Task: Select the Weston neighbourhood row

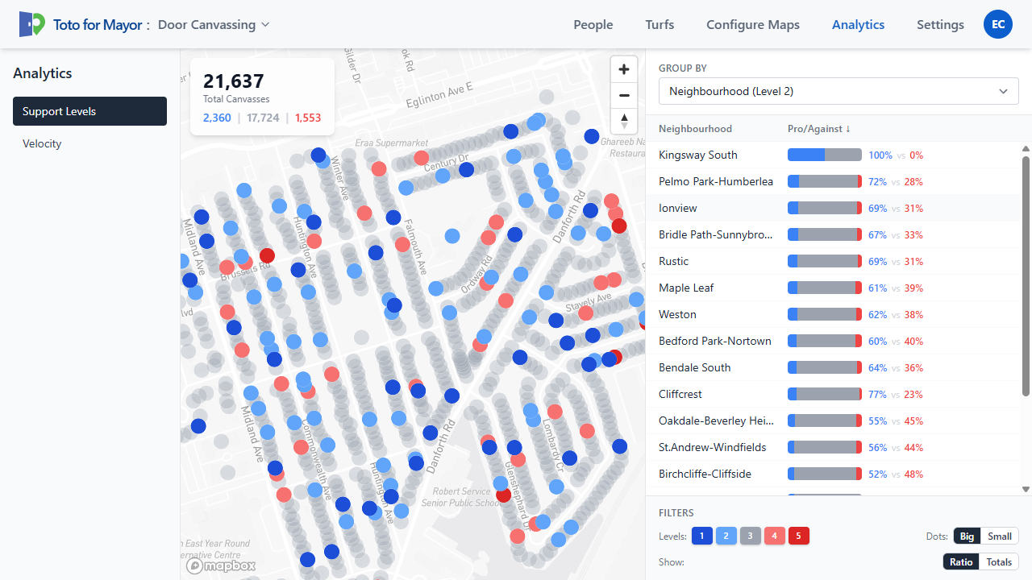Action: [x=833, y=314]
